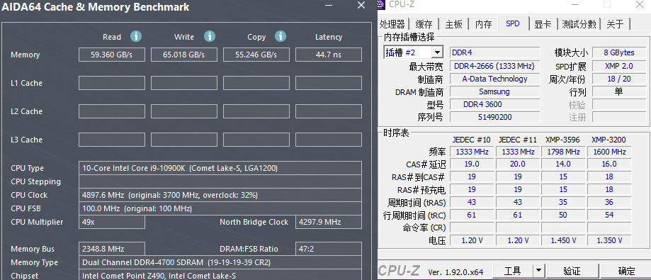Click the XMP-3200 voltage 1.350 V cell

(609, 240)
